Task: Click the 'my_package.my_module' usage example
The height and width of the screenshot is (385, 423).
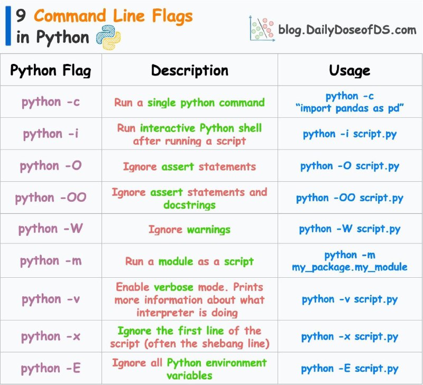Action: [x=350, y=261]
